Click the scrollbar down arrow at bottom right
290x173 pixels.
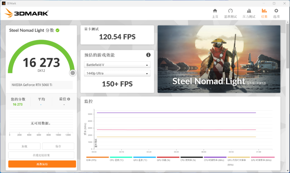pos(288,171)
